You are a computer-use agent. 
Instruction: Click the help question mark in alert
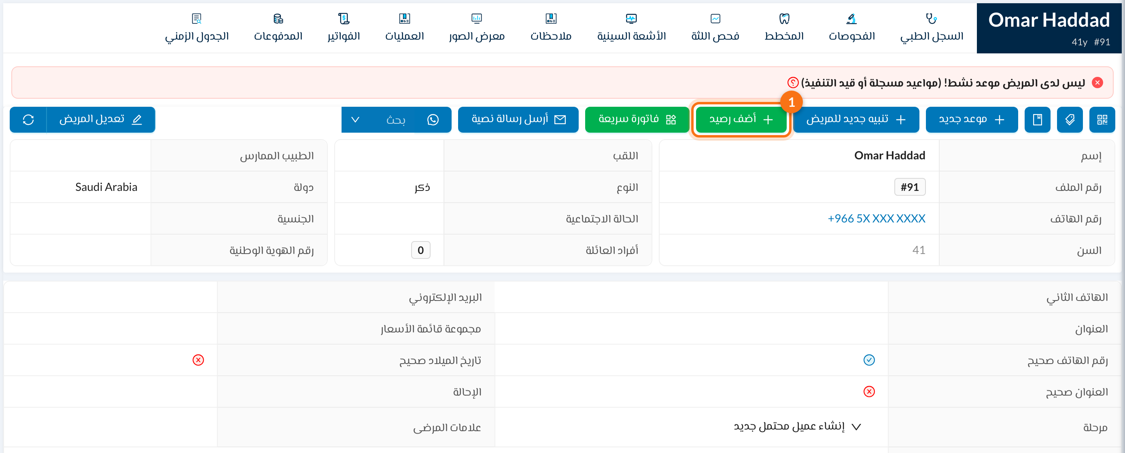pos(793,83)
